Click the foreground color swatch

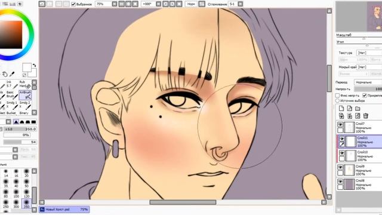[26, 67]
